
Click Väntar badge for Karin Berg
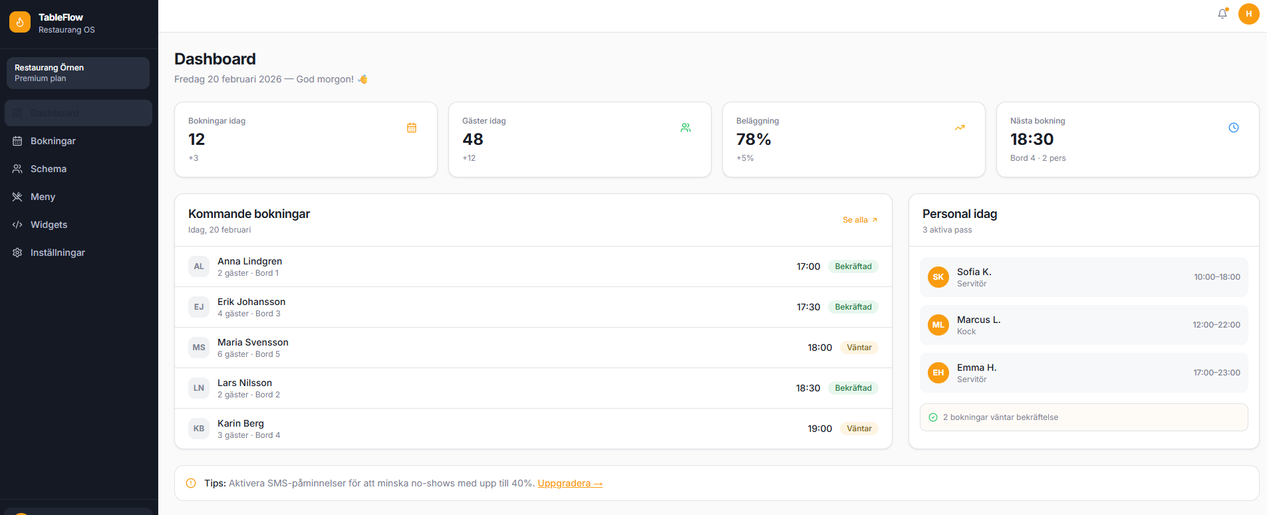point(859,429)
